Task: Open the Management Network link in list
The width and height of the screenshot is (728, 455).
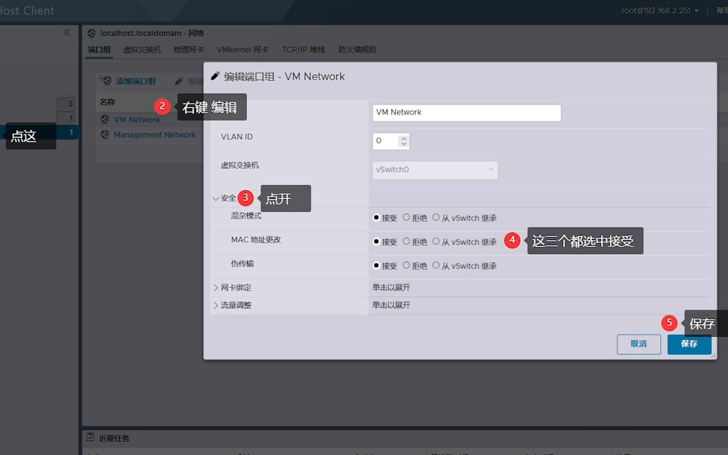Action: click(155, 135)
